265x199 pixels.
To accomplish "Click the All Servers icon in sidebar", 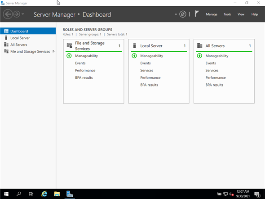I will [x=6, y=45].
